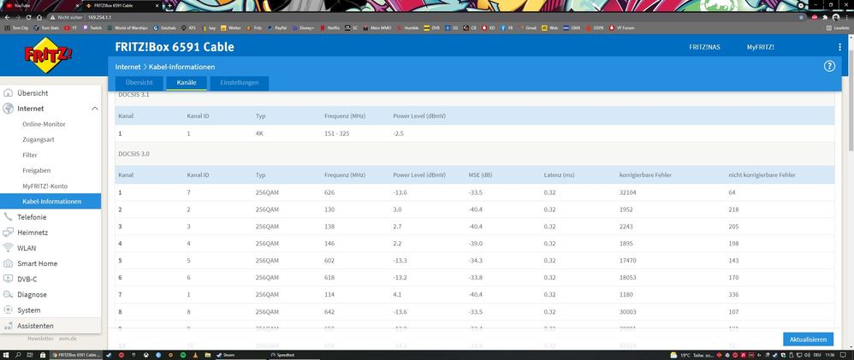Screen dimensions: 854x360
Task: Switch to the Einstellungen tab
Action: (x=239, y=83)
